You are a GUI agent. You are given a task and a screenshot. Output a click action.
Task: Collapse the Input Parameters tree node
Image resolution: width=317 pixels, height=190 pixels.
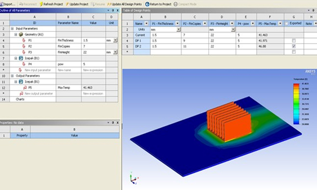pyautogui.click(x=12, y=28)
